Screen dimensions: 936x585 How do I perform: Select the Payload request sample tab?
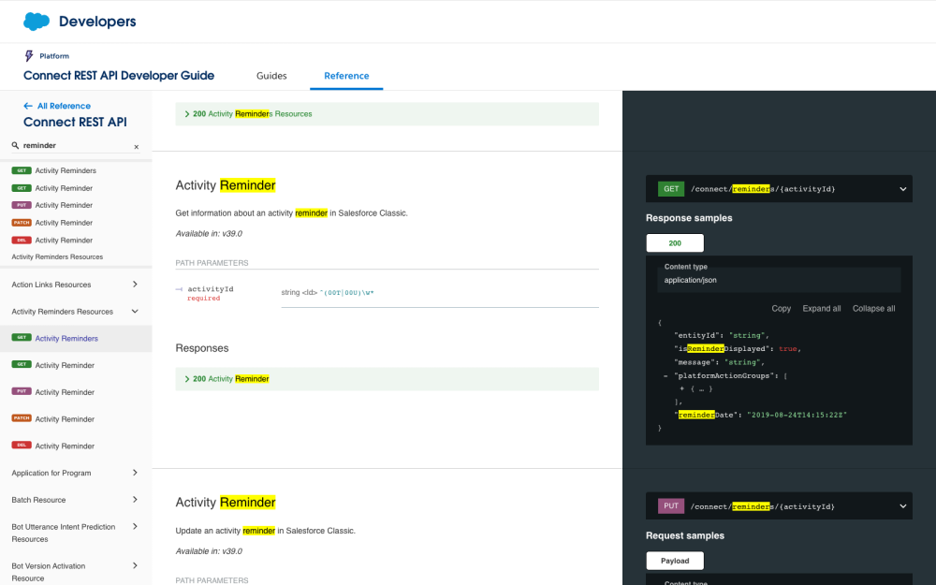click(x=675, y=561)
